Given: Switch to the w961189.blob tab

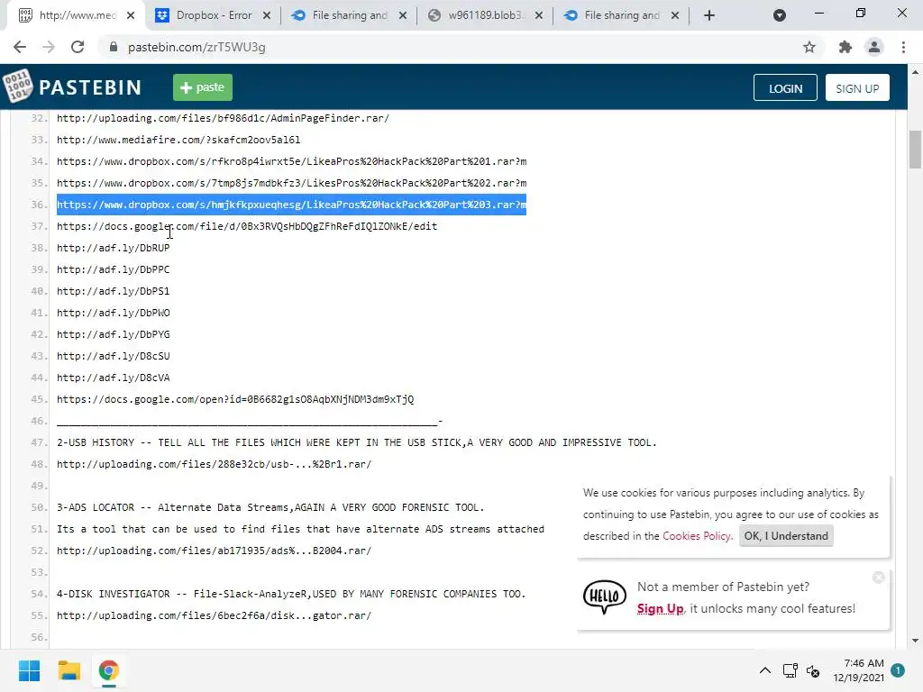Looking at the screenshot, I should [484, 15].
